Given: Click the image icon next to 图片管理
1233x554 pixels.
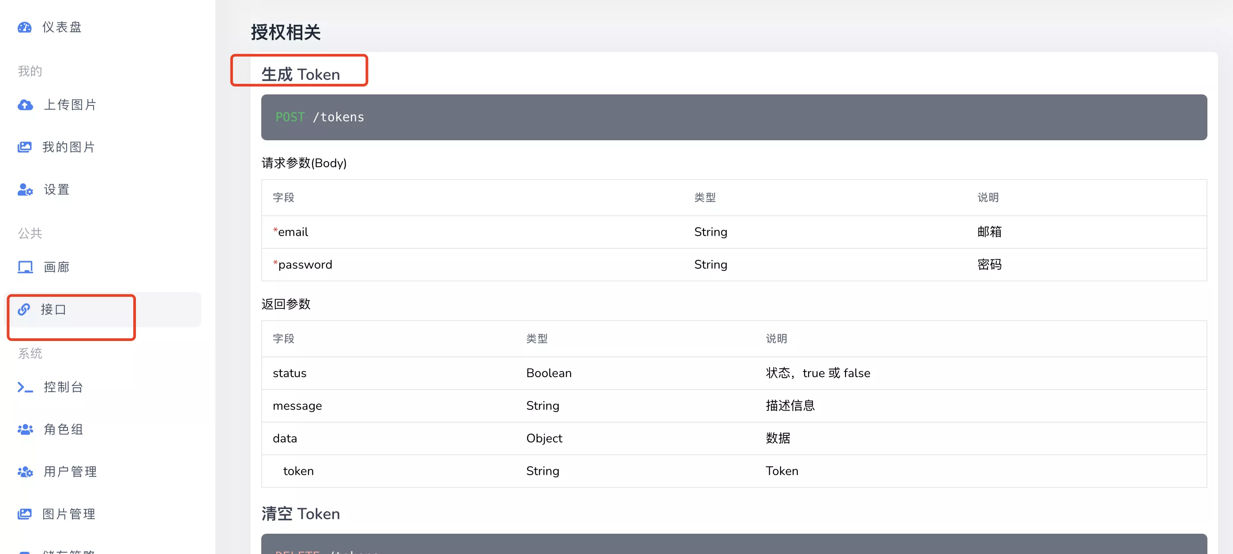Looking at the screenshot, I should tap(24, 514).
